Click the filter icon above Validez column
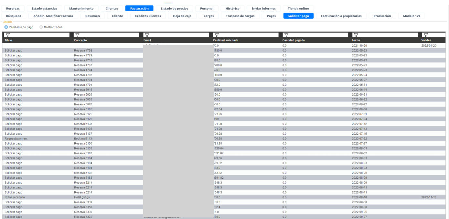The image size is (449, 219). click(x=425, y=35)
